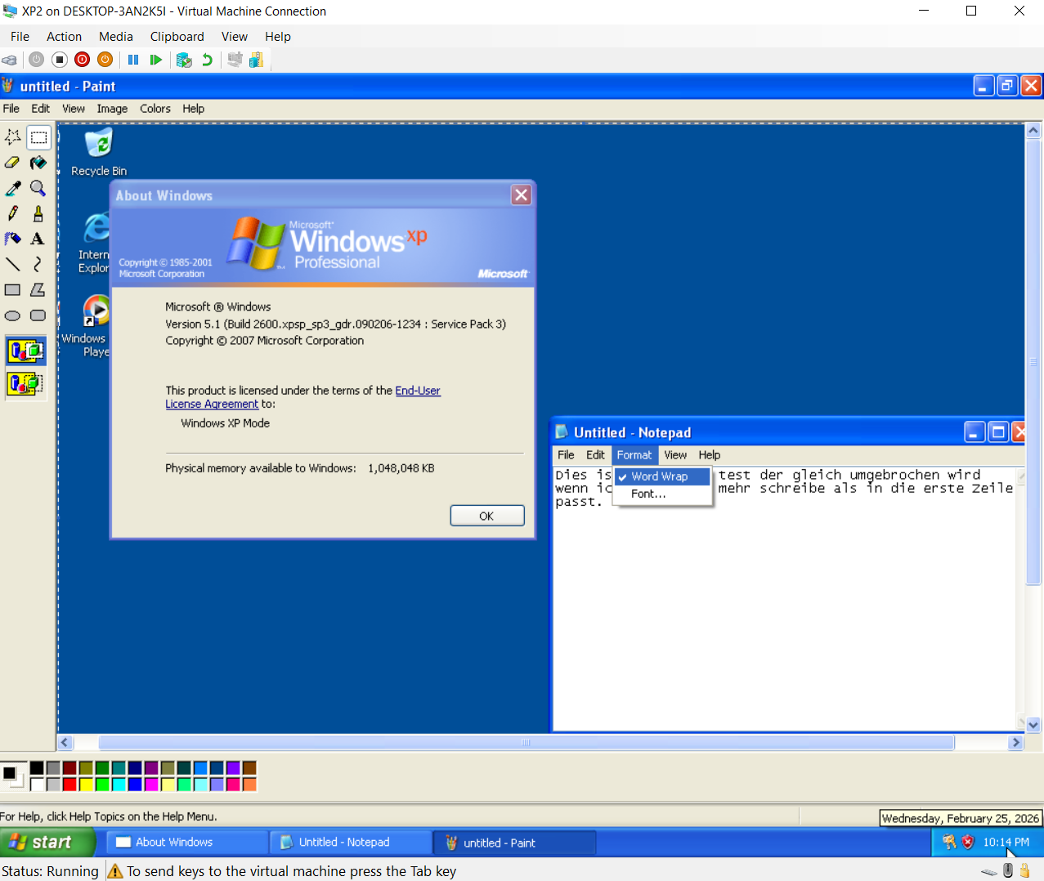Click the Share toolbar icon in VM Connection

click(257, 60)
